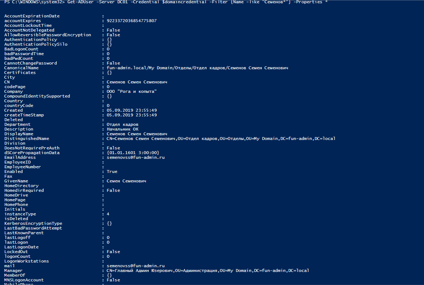Click the Department value Отдел кадров
The height and width of the screenshot is (285, 424).
tap(123, 124)
